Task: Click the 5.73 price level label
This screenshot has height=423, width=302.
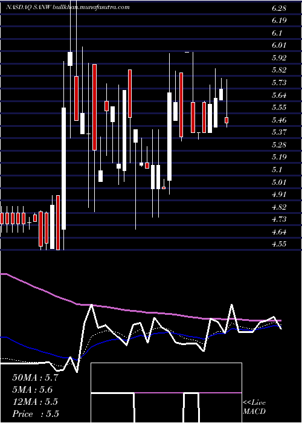Action: [x=279, y=83]
